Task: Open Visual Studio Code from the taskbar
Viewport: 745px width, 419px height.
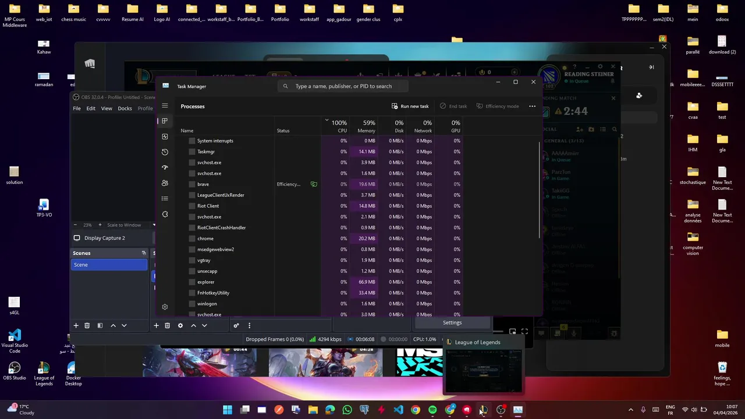Action: pyautogui.click(x=398, y=410)
